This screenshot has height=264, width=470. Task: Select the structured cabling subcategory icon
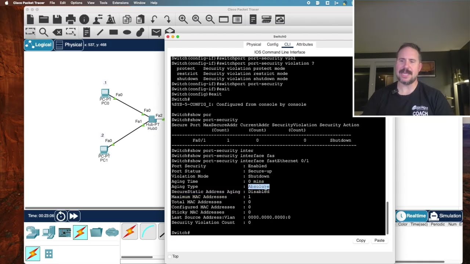pos(49,254)
